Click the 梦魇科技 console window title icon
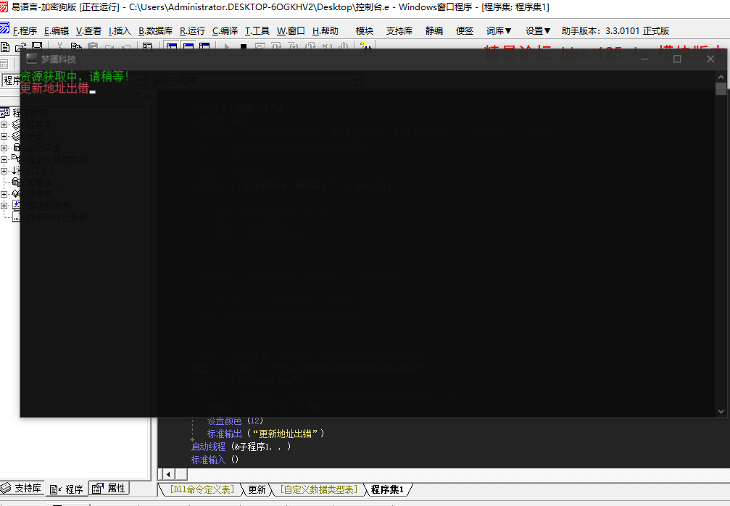The width and height of the screenshot is (730, 506). tap(31, 59)
